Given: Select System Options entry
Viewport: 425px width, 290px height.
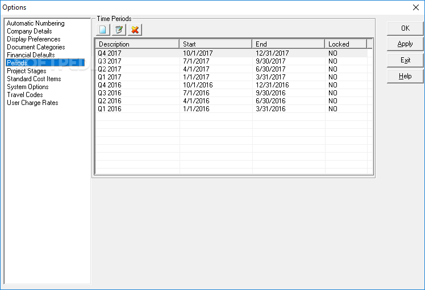Looking at the screenshot, I should point(28,87).
